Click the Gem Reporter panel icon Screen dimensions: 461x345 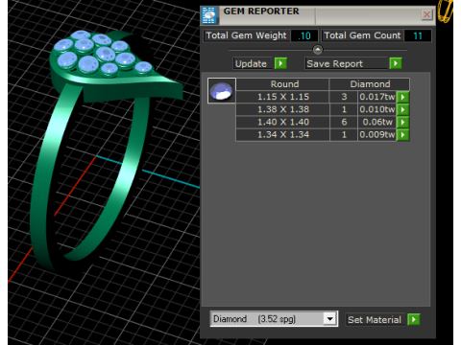click(209, 15)
